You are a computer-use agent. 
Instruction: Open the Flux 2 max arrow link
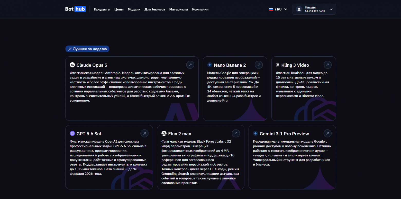(236, 133)
